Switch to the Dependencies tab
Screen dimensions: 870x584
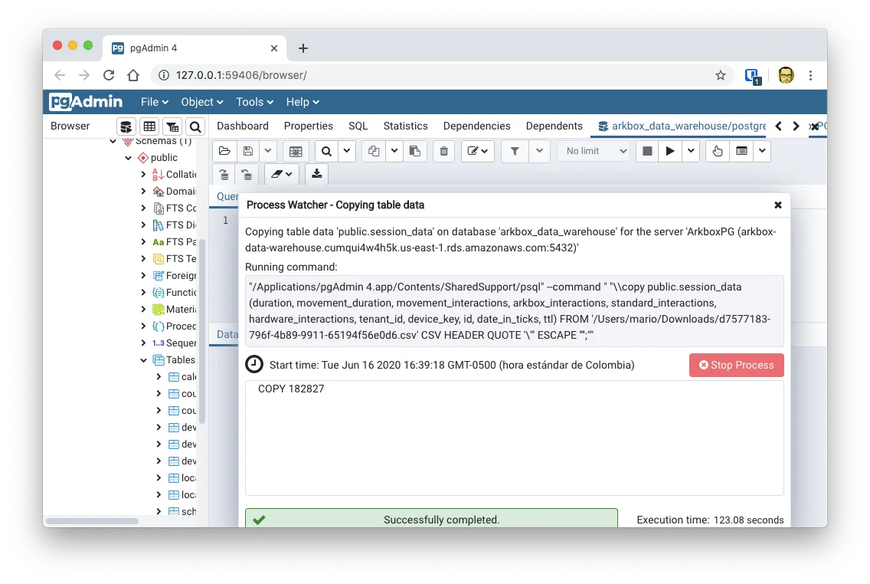click(x=476, y=126)
